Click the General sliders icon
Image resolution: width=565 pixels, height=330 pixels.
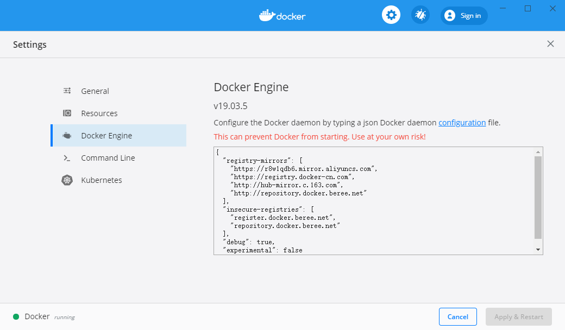click(67, 91)
